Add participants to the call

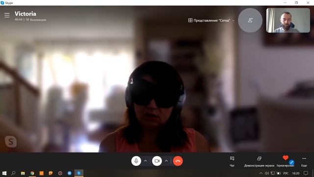click(x=250, y=20)
